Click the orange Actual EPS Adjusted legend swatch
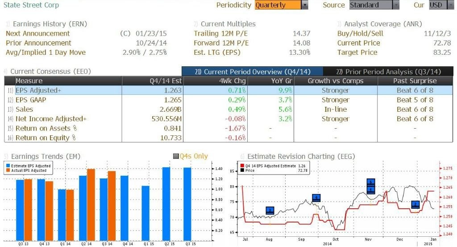The image size is (457, 247). click(x=8, y=170)
